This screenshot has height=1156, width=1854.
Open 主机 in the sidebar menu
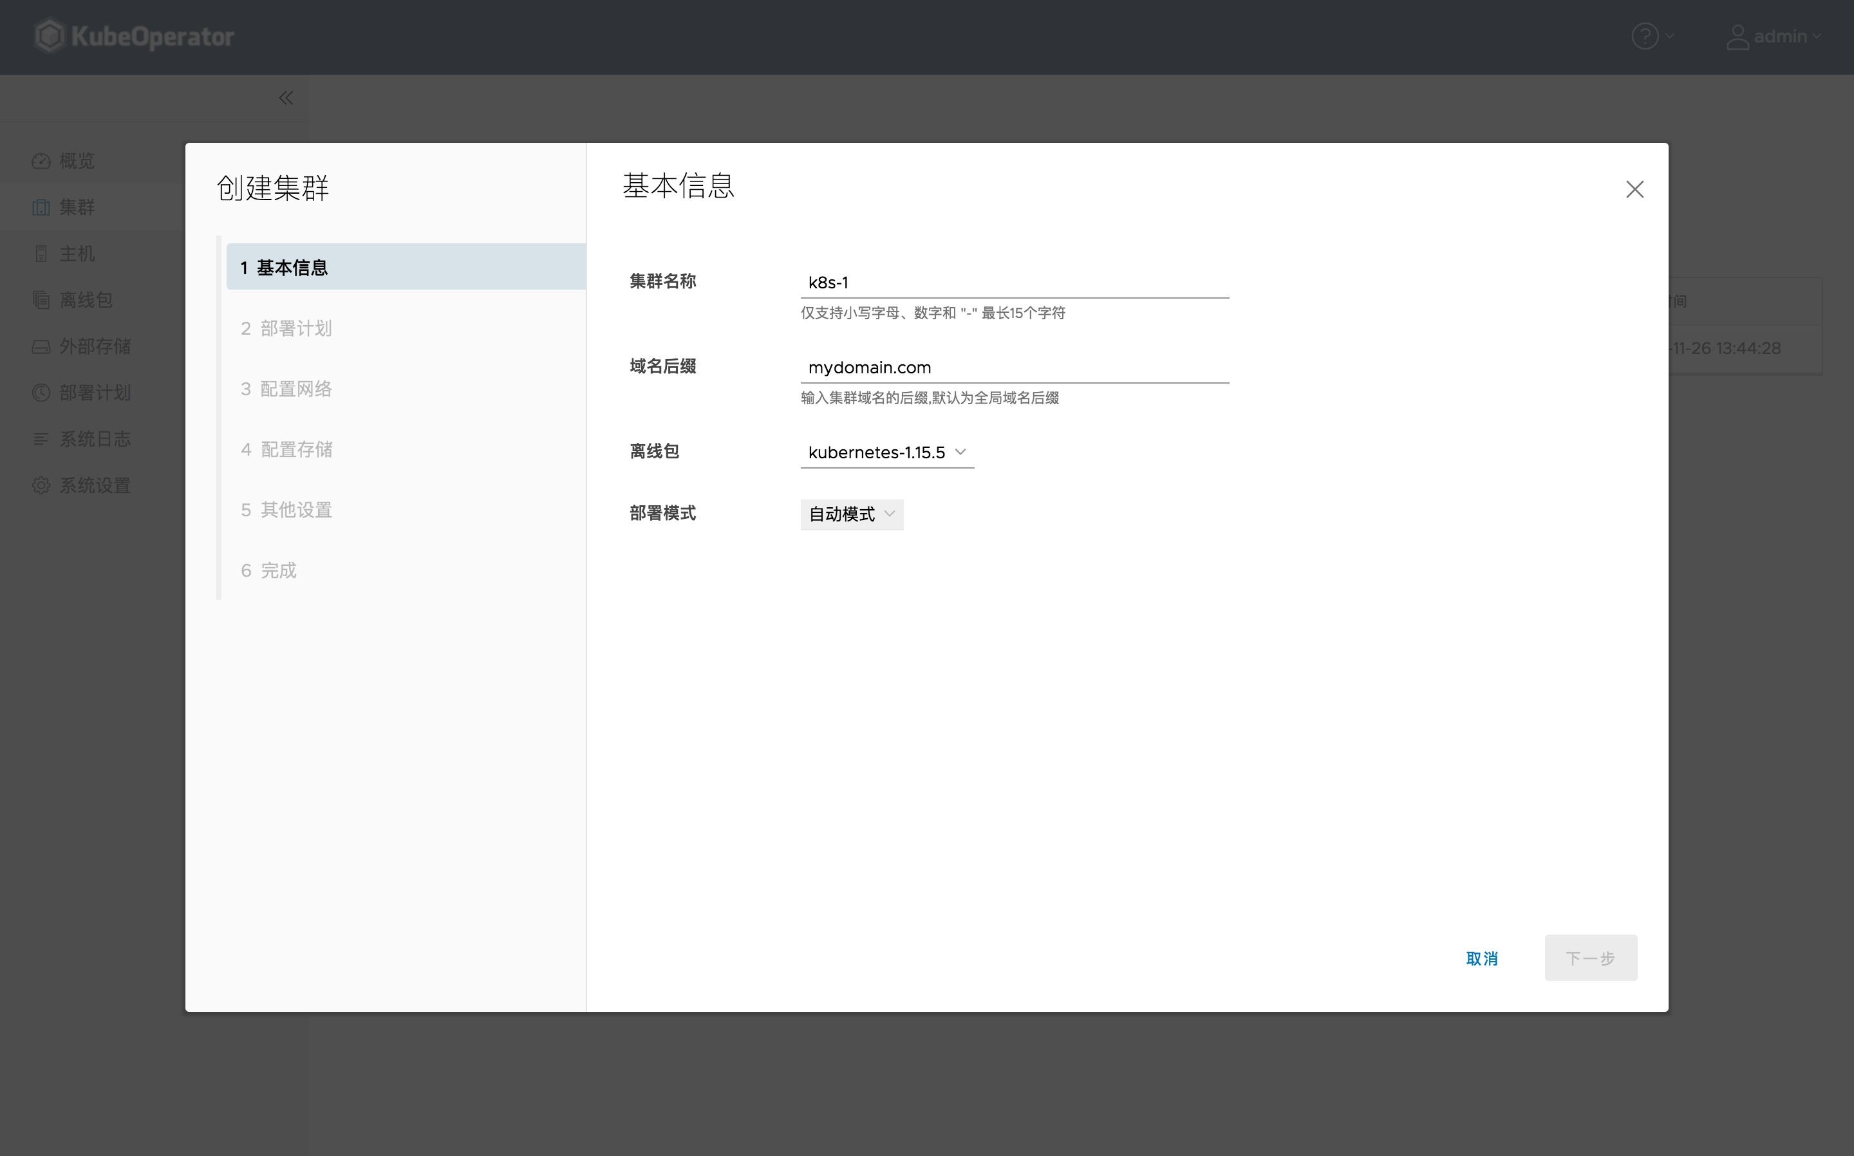[77, 254]
